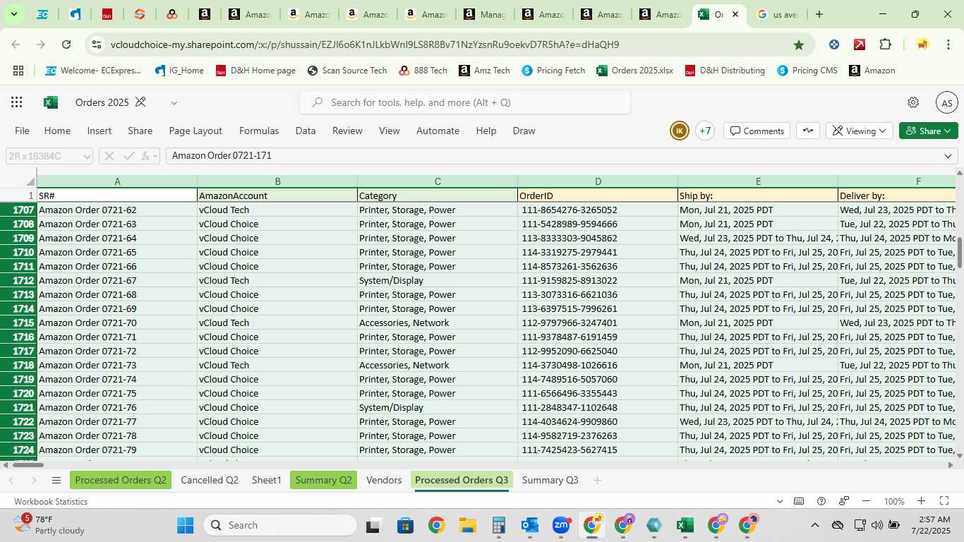Click the all sheets list hamburger icon
964x542 pixels.
click(x=56, y=481)
